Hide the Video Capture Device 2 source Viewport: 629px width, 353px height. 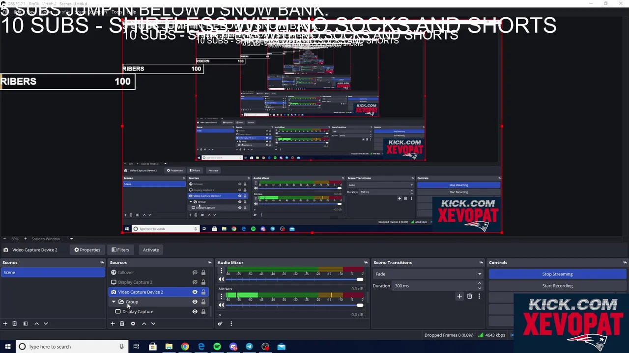[x=195, y=292]
